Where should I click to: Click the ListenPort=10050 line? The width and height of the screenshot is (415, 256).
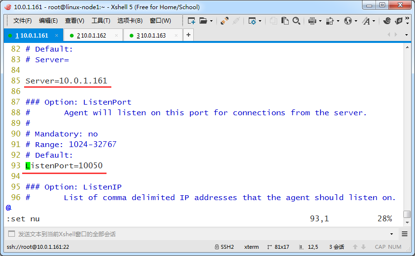(x=64, y=166)
